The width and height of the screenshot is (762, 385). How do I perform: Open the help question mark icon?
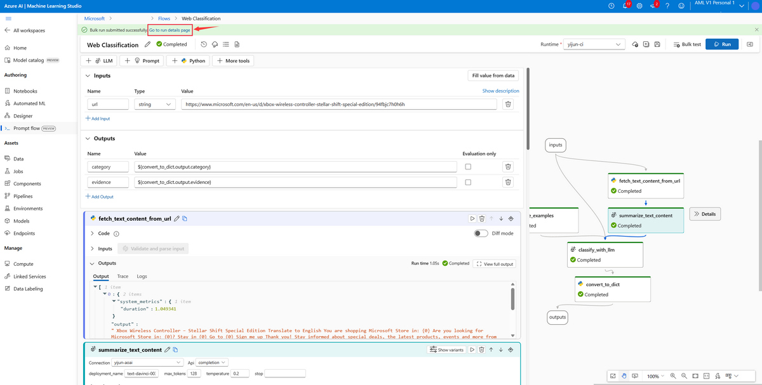667,6
